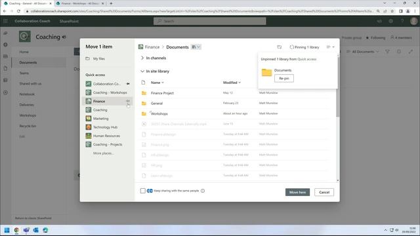The image size is (420, 236).
Task: Open help question mark icon
Action: (402, 21)
